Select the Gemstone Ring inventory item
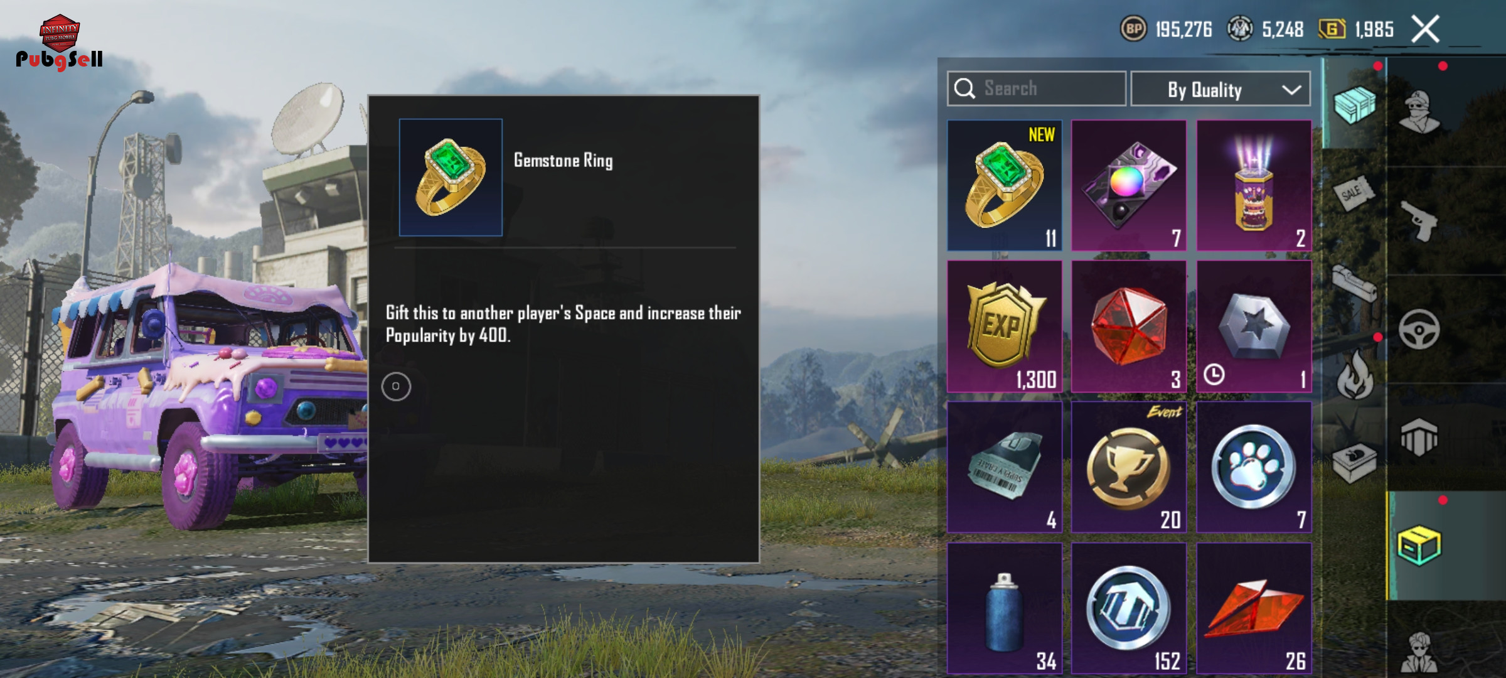The width and height of the screenshot is (1506, 678). pyautogui.click(x=1004, y=186)
